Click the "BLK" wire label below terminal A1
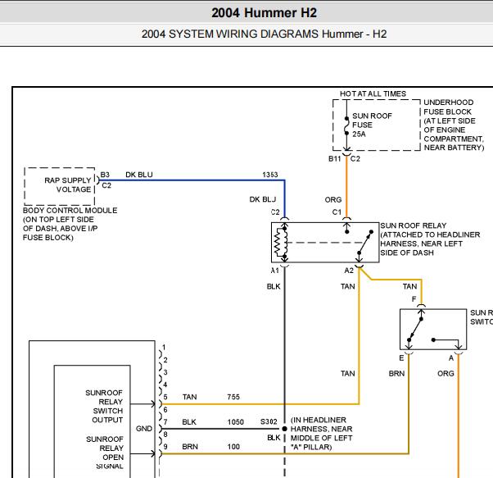Screen dimensions: 493x478 274,287
